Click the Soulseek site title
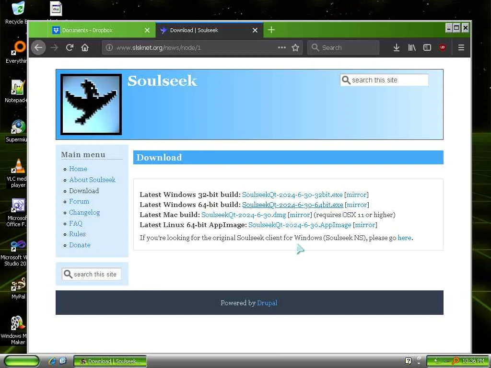The width and height of the screenshot is (491, 368). [x=162, y=80]
